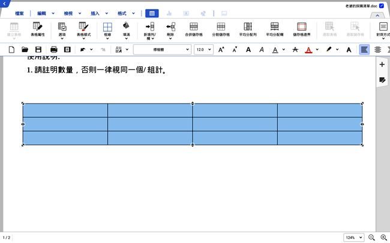
Task: Go back with the blue corner arrow
Action: pyautogui.click(x=4, y=4)
